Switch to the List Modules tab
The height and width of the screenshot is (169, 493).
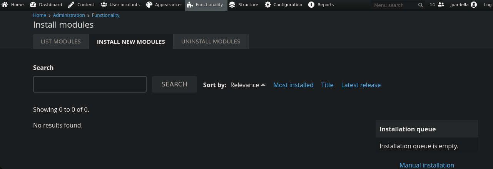tap(61, 41)
